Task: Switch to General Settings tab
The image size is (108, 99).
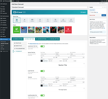Action: 18,39
